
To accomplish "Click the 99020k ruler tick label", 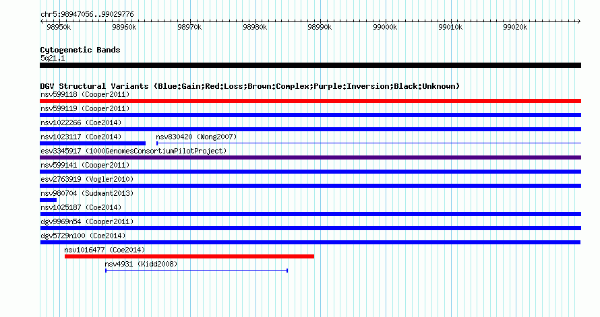I will pyautogui.click(x=515, y=27).
